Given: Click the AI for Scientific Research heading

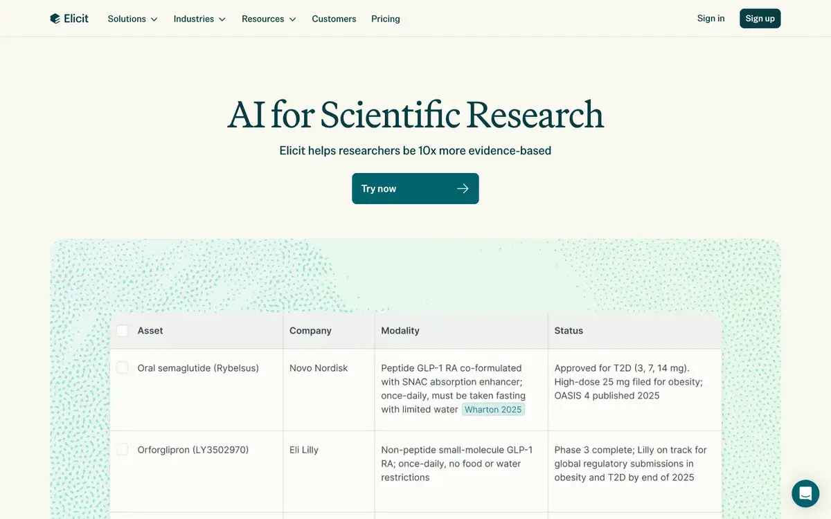Looking at the screenshot, I should pyautogui.click(x=415, y=115).
